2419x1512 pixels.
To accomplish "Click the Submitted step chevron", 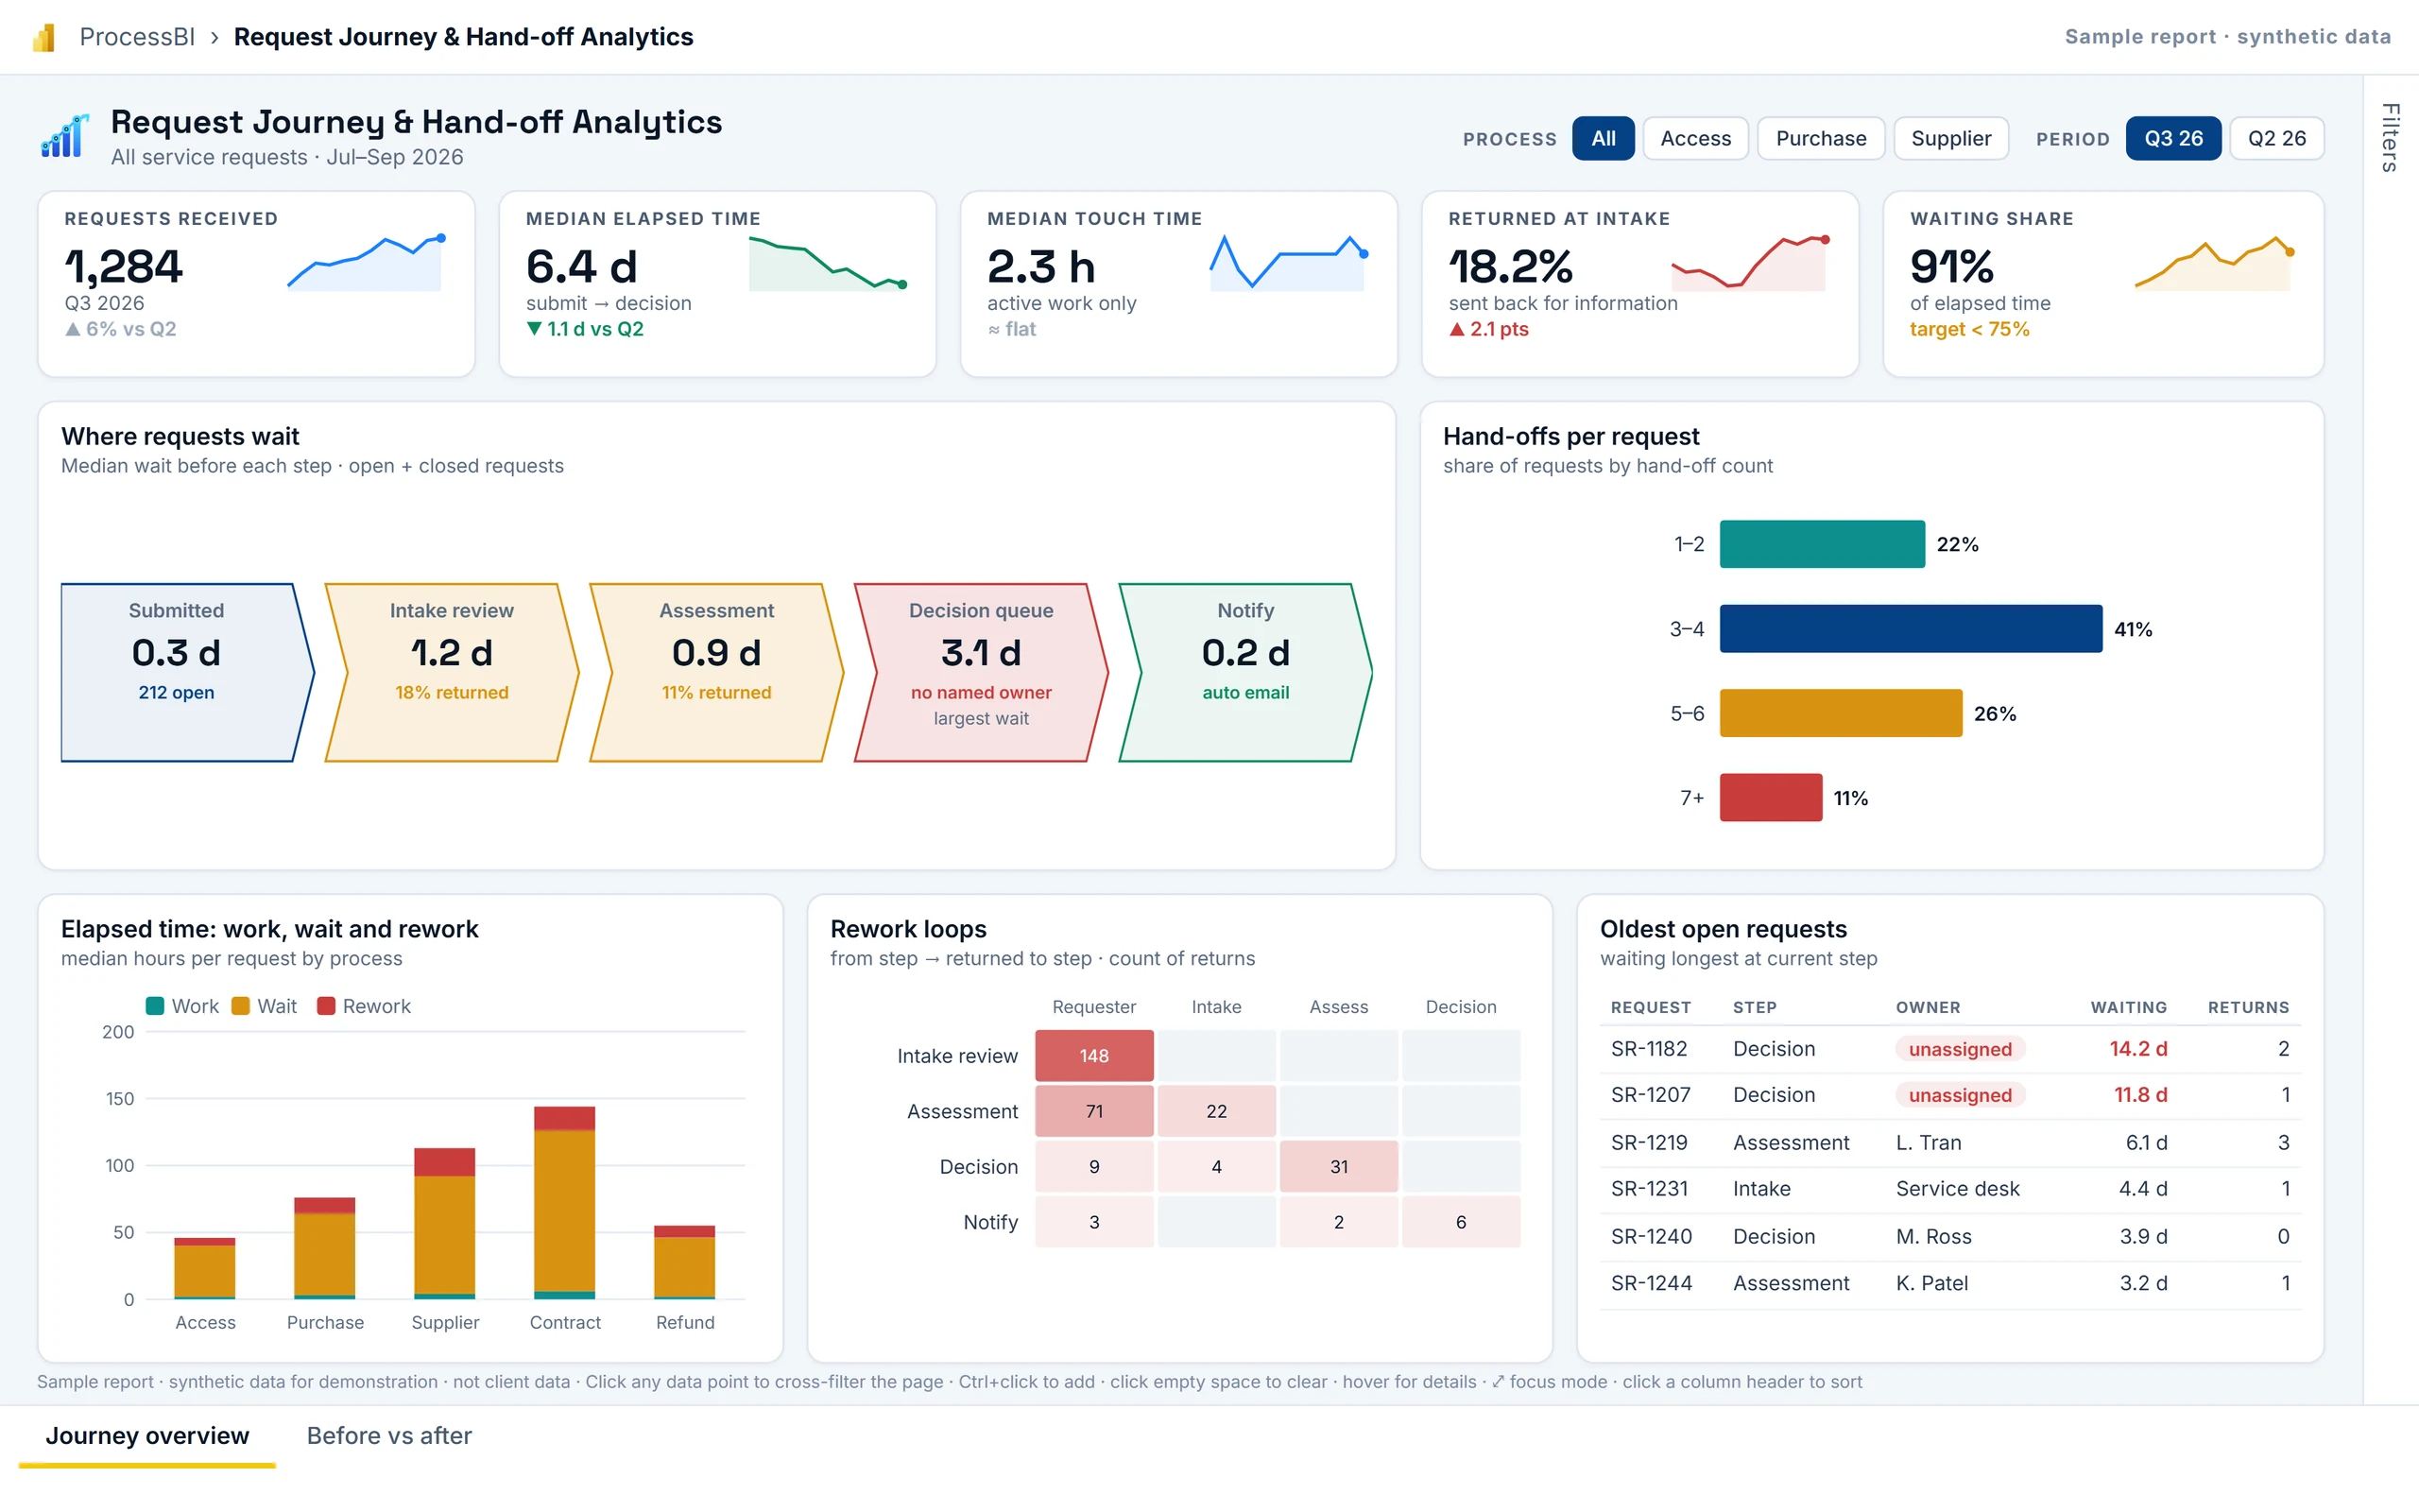I will (187, 673).
